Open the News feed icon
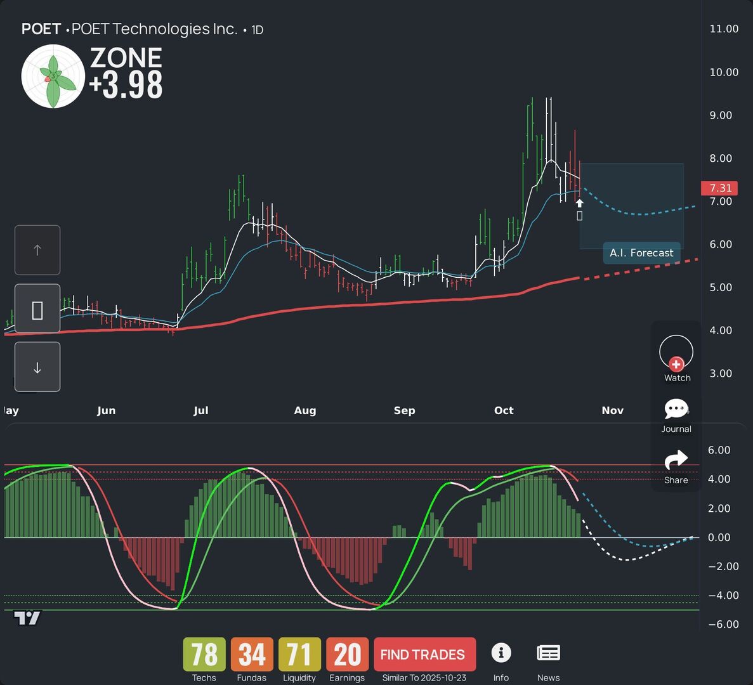Image resolution: width=753 pixels, height=685 pixels. (x=548, y=653)
